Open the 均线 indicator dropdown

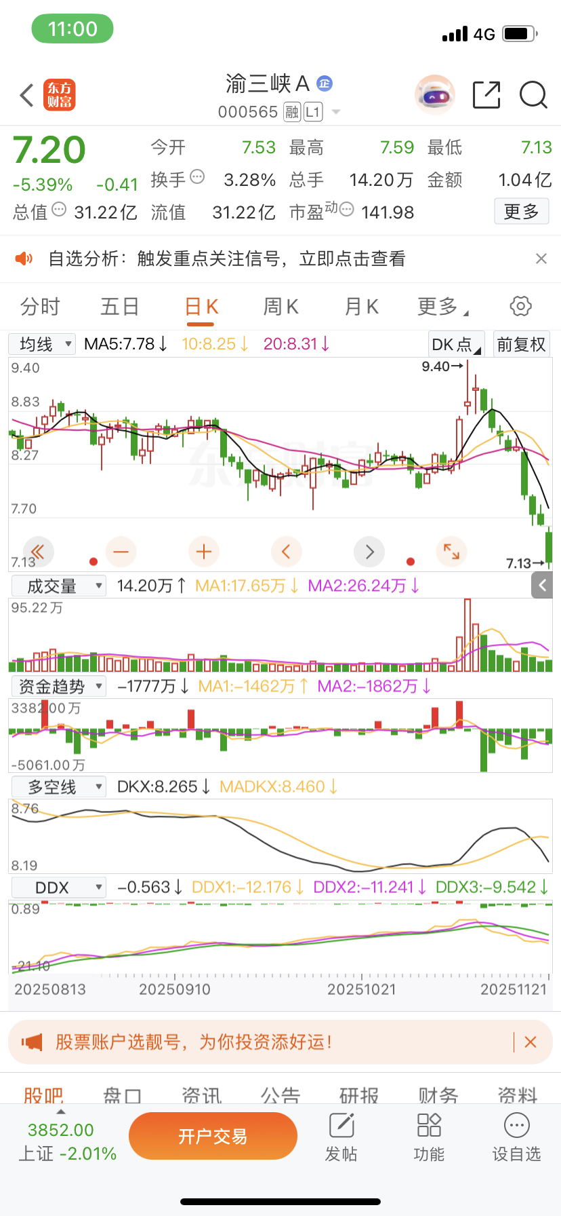[x=42, y=344]
